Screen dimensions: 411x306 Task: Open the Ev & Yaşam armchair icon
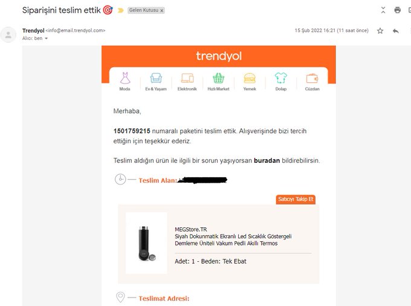[156, 78]
